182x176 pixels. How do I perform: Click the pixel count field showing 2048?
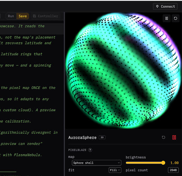click(173, 170)
